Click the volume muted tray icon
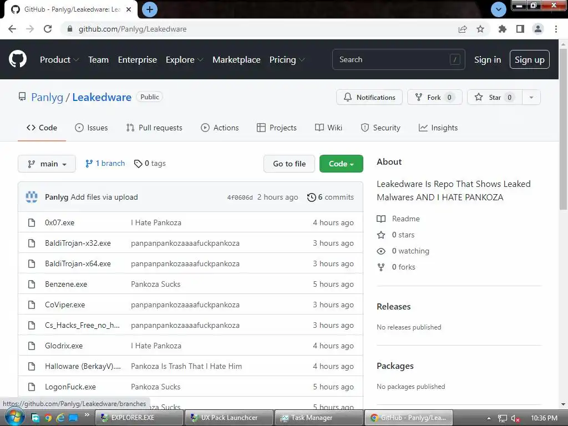Image resolution: width=568 pixels, height=426 pixels. [x=515, y=418]
